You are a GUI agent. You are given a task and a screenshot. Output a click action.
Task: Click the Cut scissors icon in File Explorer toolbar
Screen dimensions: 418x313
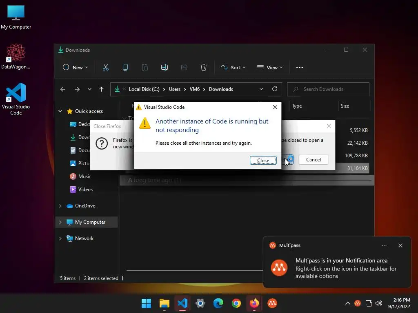click(106, 67)
